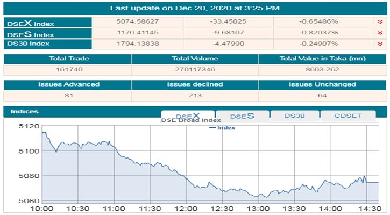Click the Total Volume header
The height and width of the screenshot is (215, 390).
pyautogui.click(x=195, y=58)
